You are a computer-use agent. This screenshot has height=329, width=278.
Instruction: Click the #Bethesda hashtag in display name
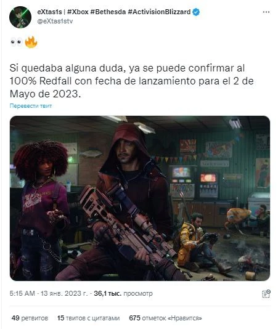pyautogui.click(x=108, y=12)
